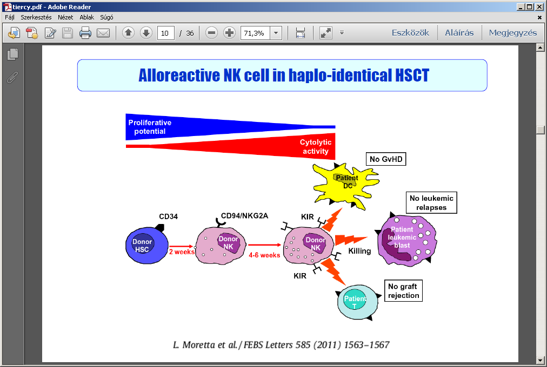Click the 'No graft rejection' label
This screenshot has height=367, width=547.
[x=403, y=291]
